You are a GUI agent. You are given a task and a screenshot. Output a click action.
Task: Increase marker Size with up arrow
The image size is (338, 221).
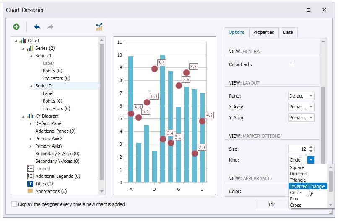point(310,147)
